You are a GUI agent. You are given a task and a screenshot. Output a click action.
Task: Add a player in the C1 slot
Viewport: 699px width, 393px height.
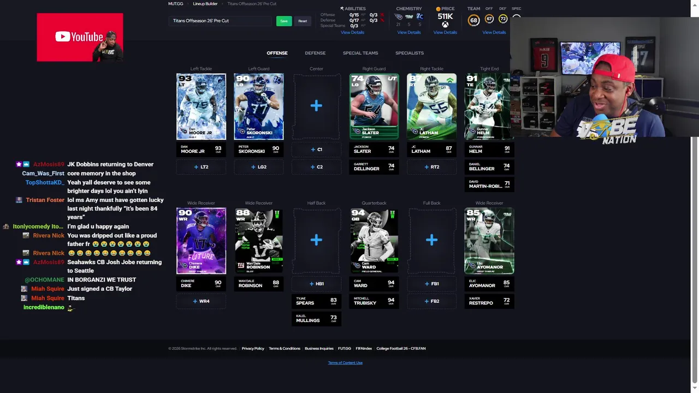(316, 150)
